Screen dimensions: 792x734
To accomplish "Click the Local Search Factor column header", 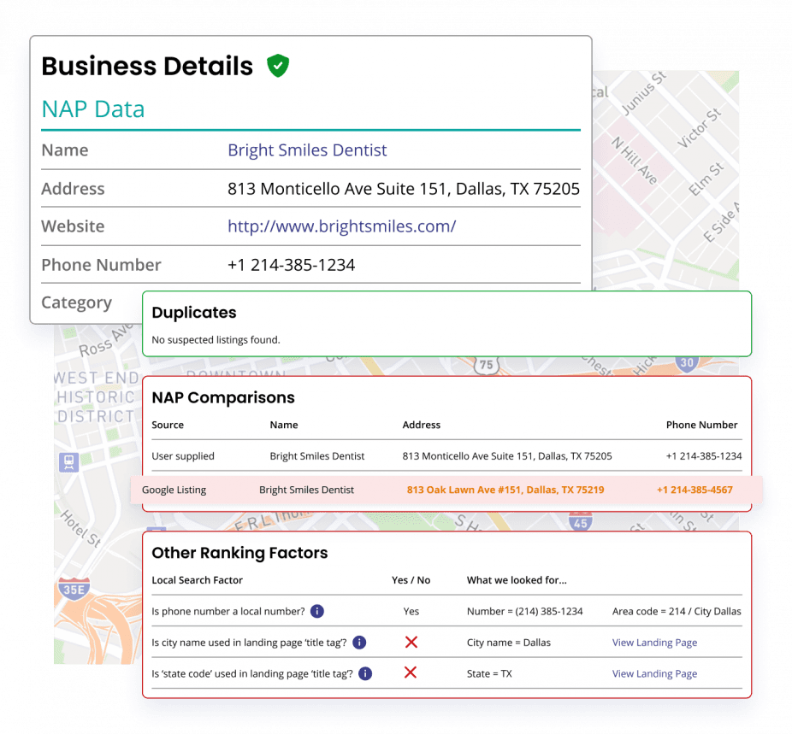I will tap(197, 580).
